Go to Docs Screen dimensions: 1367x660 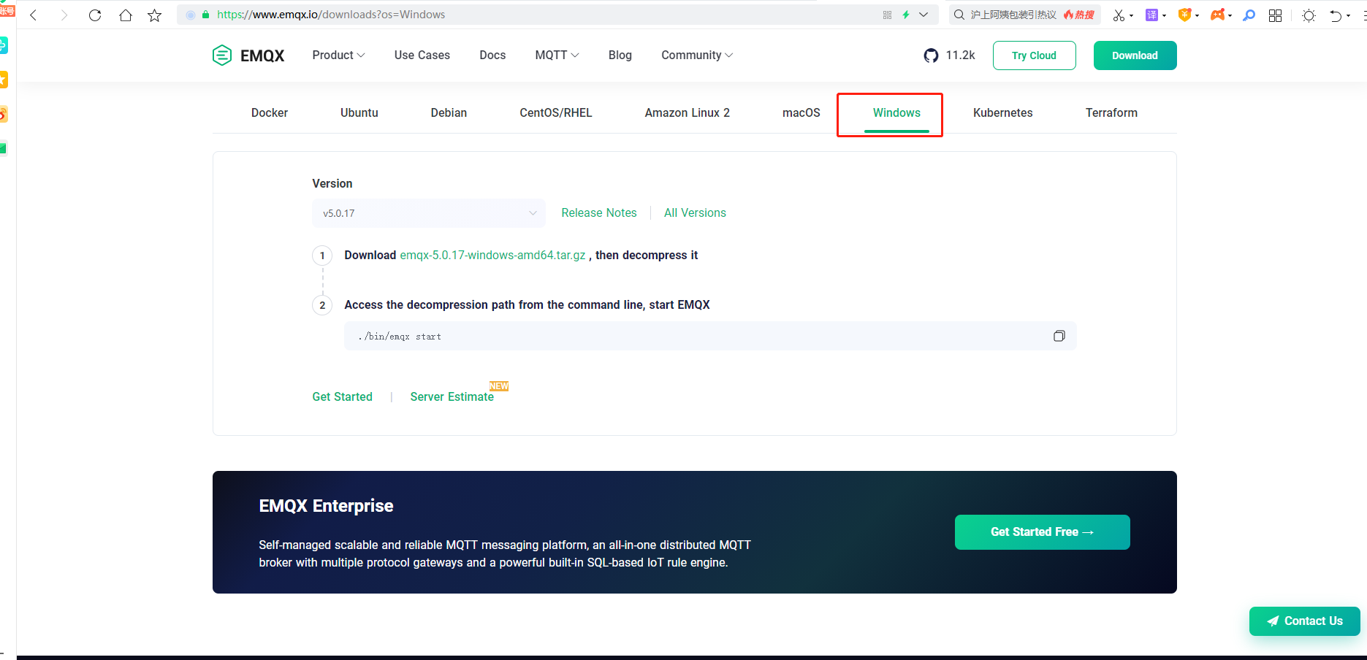coord(492,55)
